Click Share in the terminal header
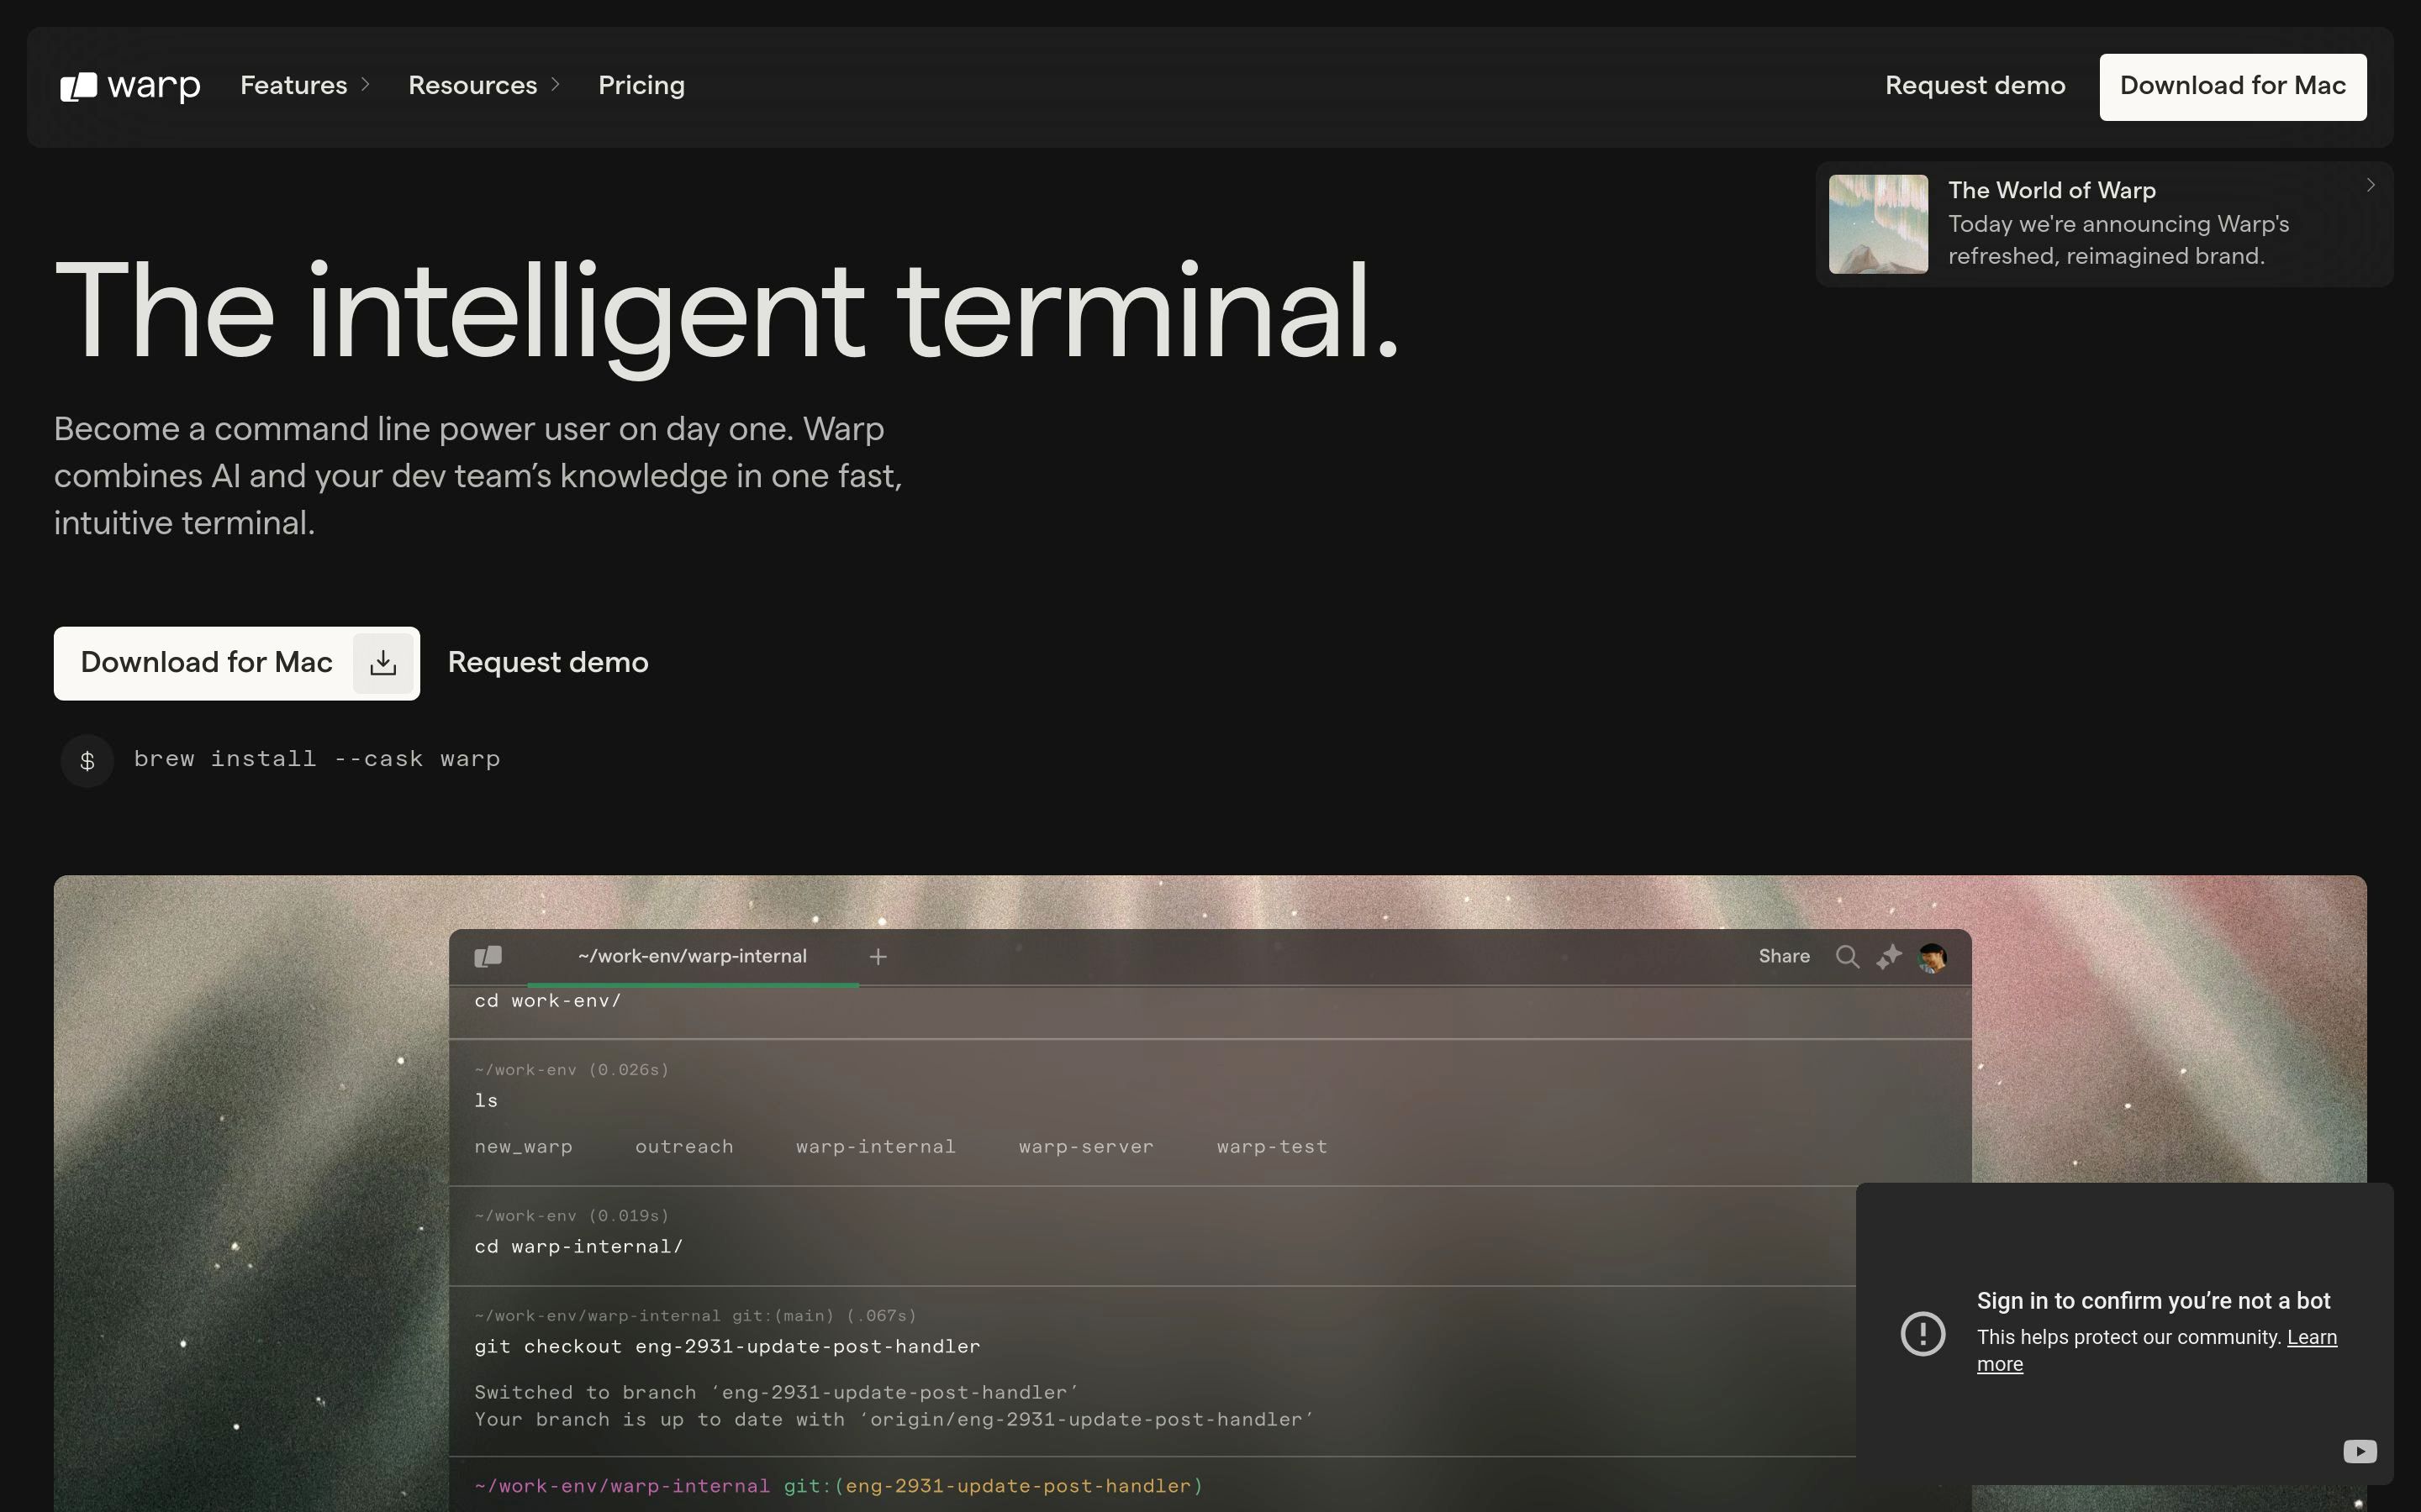Viewport: 2421px width, 1512px height. click(x=1784, y=957)
